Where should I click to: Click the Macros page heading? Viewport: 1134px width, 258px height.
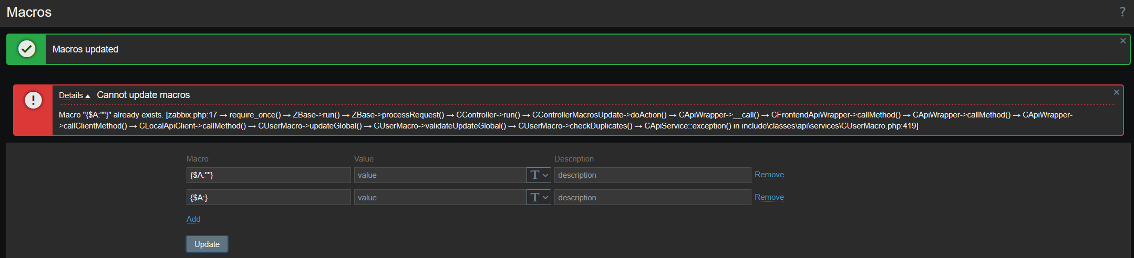tap(29, 12)
